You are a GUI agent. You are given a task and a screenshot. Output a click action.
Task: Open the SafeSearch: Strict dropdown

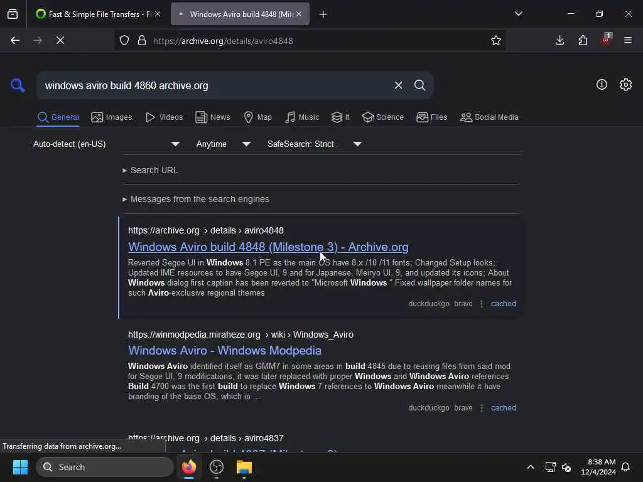click(315, 144)
